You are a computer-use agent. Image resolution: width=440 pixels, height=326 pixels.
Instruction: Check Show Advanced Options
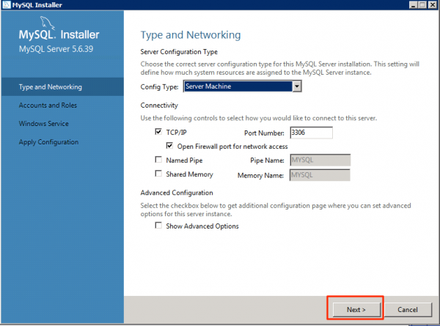158,226
